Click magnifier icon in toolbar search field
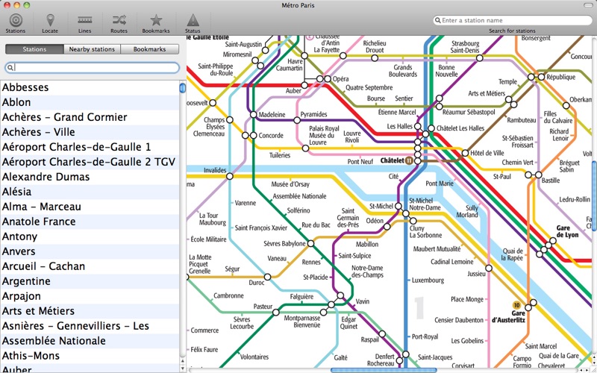Image resolution: width=597 pixels, height=373 pixels. (438, 20)
